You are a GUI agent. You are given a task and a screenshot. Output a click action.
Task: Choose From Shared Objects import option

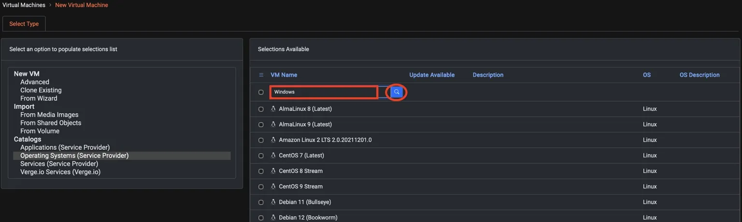click(x=51, y=123)
